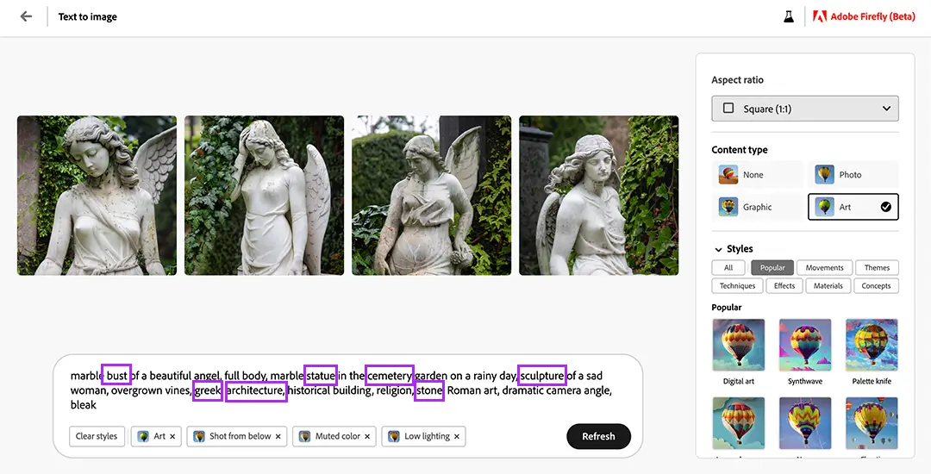Image resolution: width=931 pixels, height=474 pixels.
Task: Click the Clear styles button
Action: [97, 436]
